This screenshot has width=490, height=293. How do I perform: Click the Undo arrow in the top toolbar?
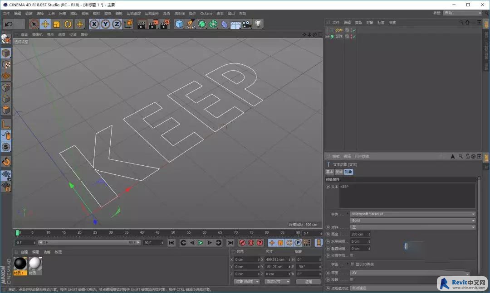click(x=9, y=24)
